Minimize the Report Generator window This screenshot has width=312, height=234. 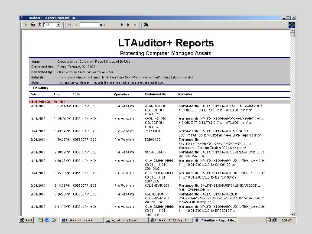pyautogui.click(x=284, y=18)
